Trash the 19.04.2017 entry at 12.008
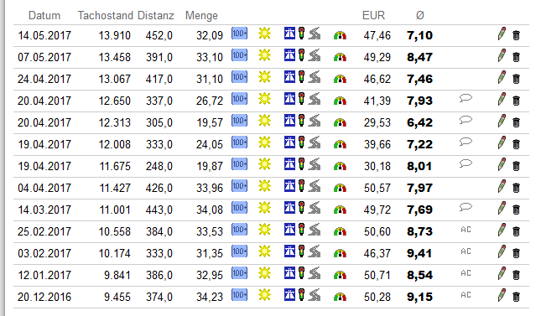Viewport: 541px width, 316px height. point(516,144)
